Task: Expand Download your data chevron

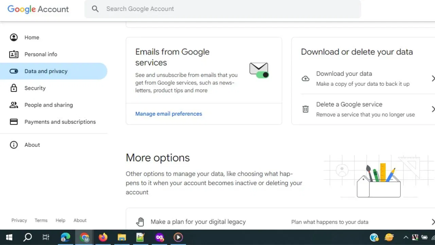Action: [433, 79]
